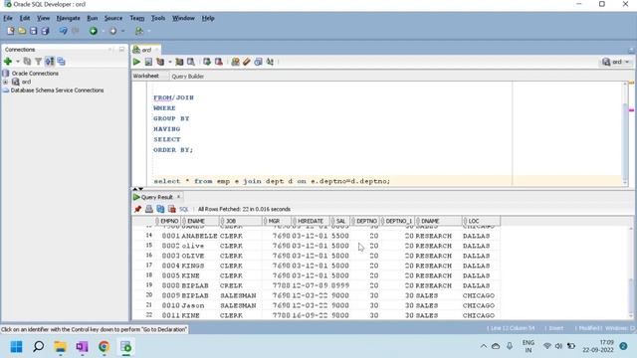Click the SAL column header

pos(340,221)
